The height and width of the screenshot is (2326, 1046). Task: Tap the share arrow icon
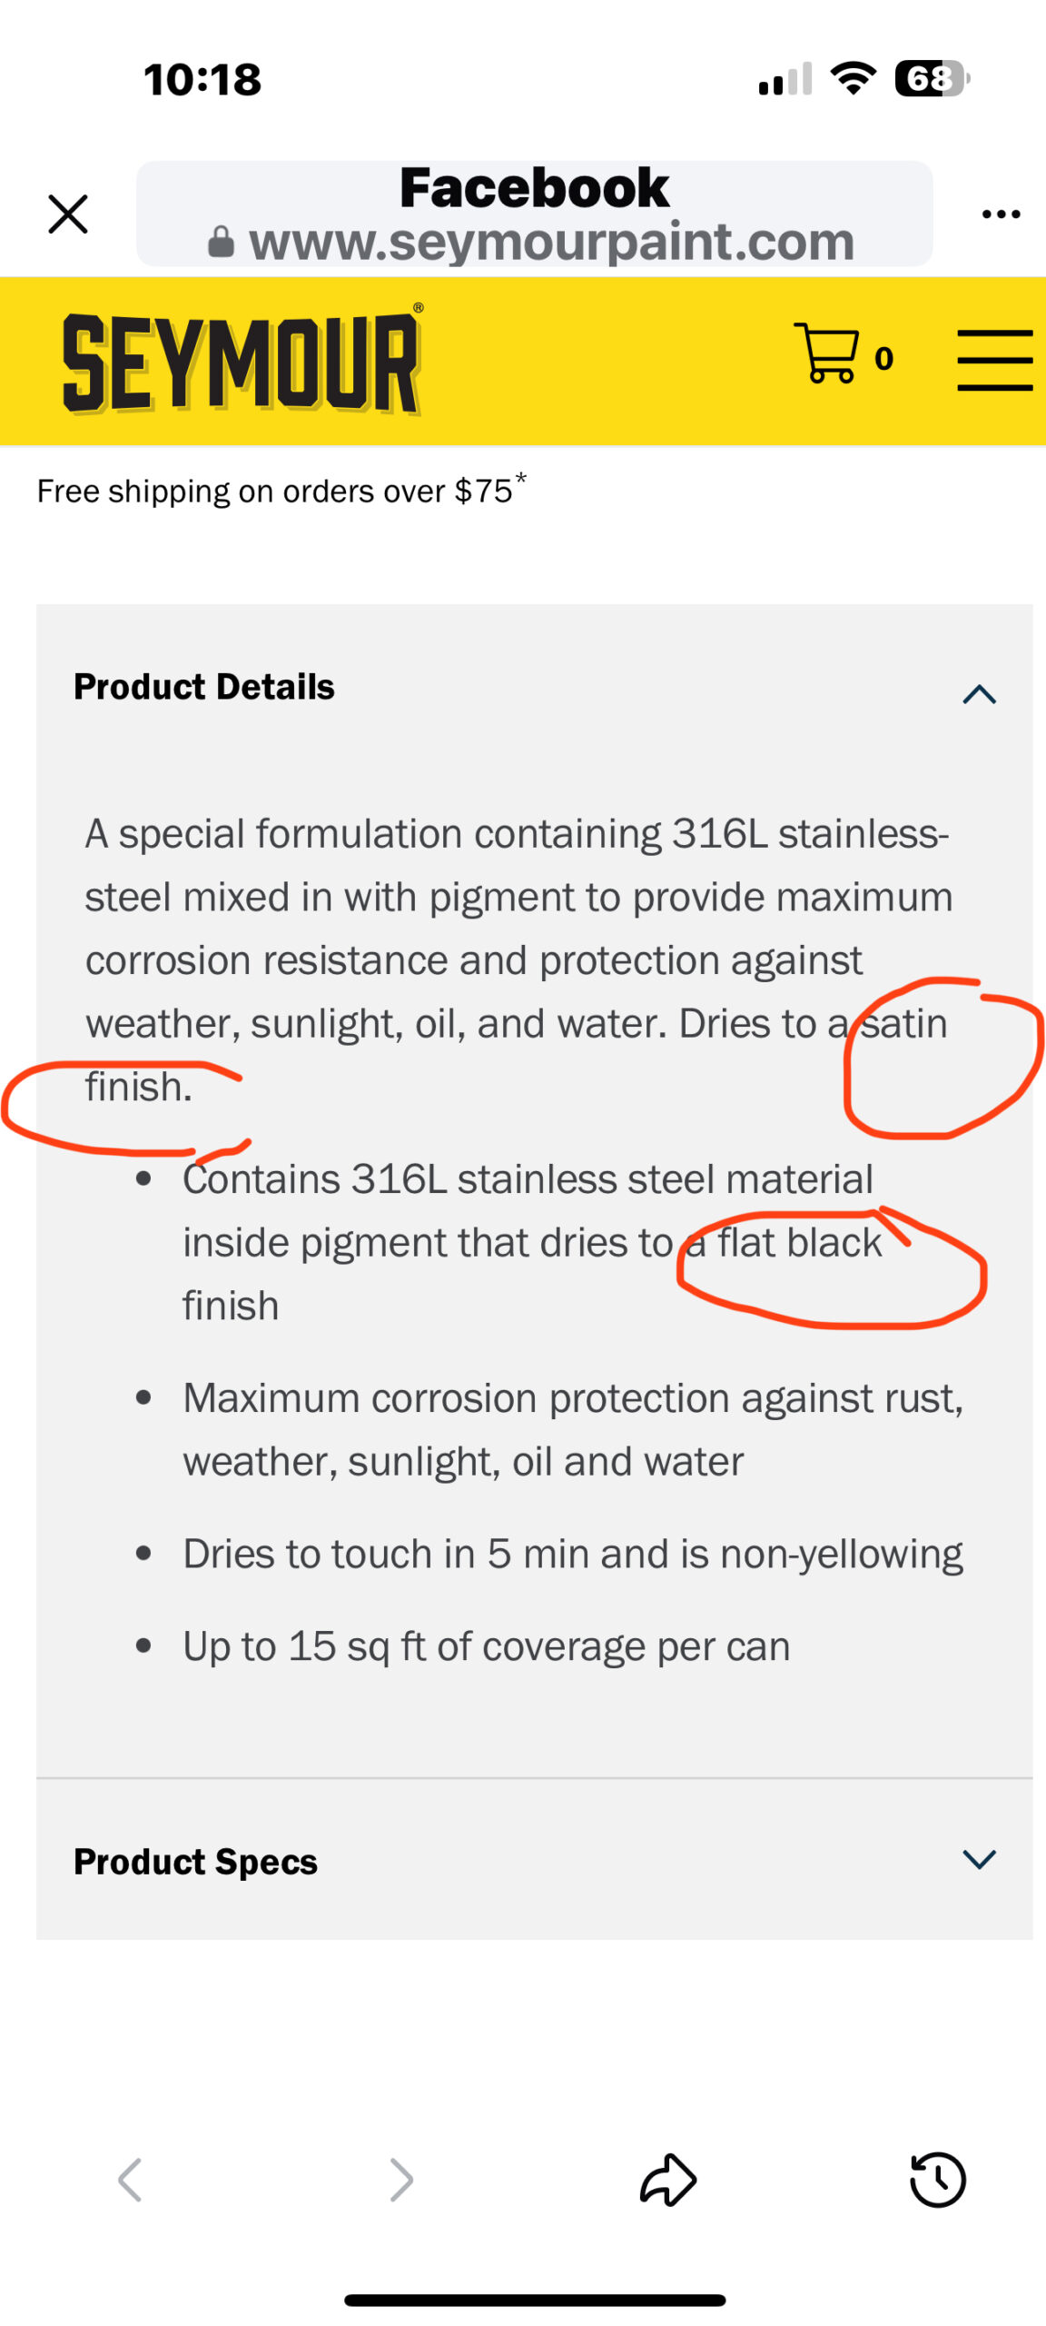coord(668,2179)
